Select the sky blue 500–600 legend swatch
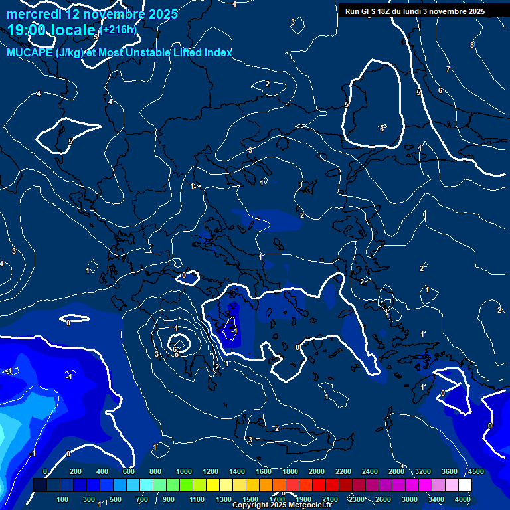510x510 pixels. (x=120, y=485)
